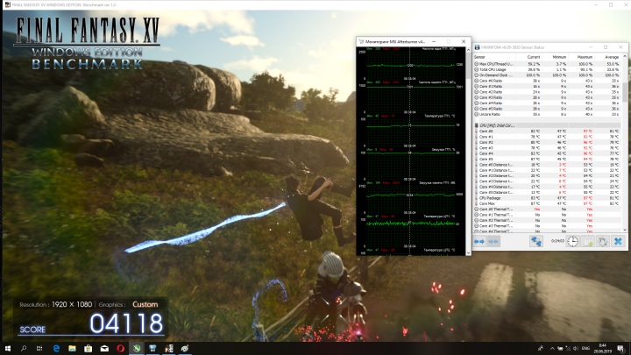This screenshot has width=631, height=355.
Task: Select the Core #0 Distance row
Action: click(x=547, y=165)
